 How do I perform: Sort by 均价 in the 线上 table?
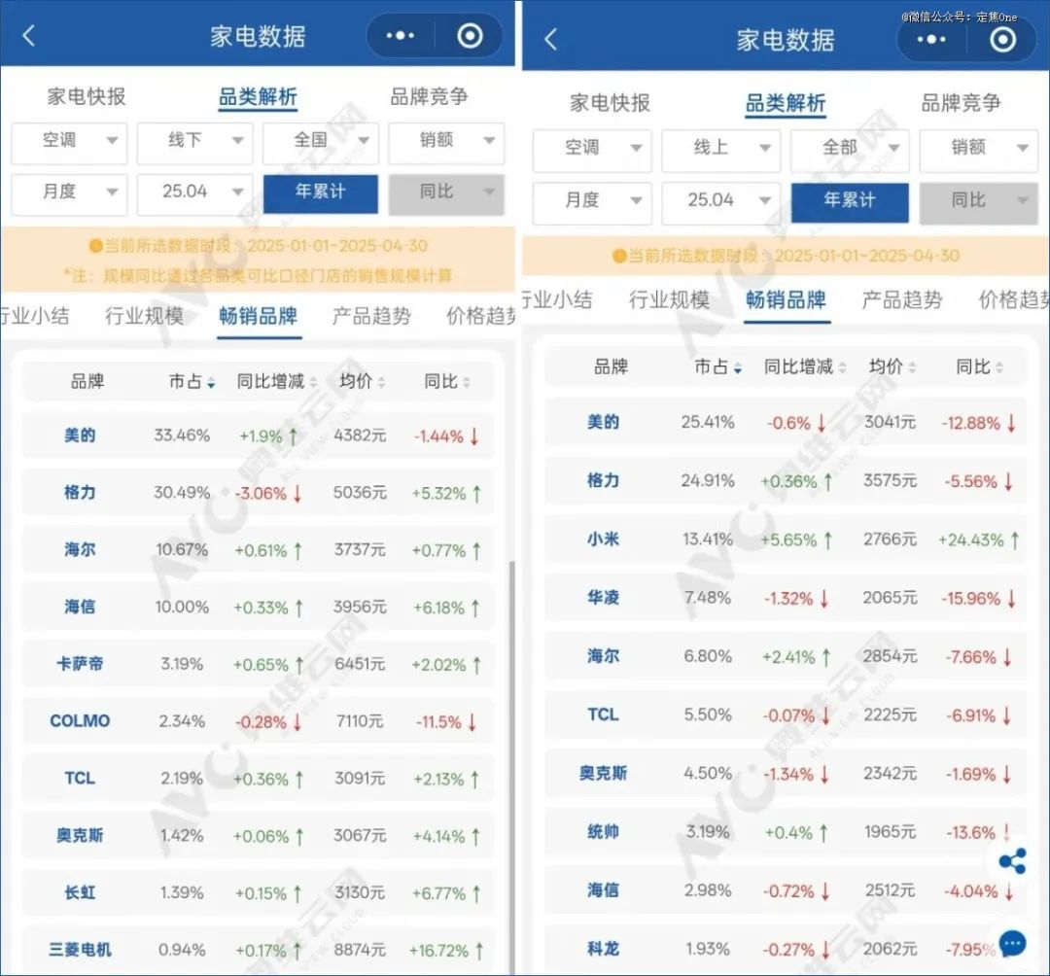pos(893,367)
